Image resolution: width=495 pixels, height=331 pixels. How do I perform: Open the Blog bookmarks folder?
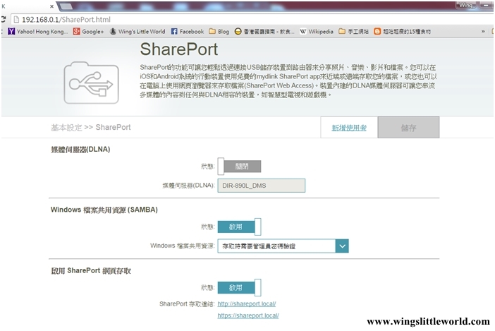point(219,31)
